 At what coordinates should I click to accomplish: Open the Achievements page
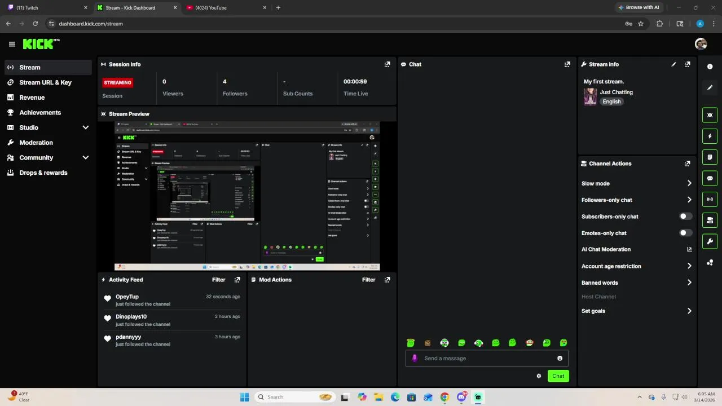[x=48, y=112]
